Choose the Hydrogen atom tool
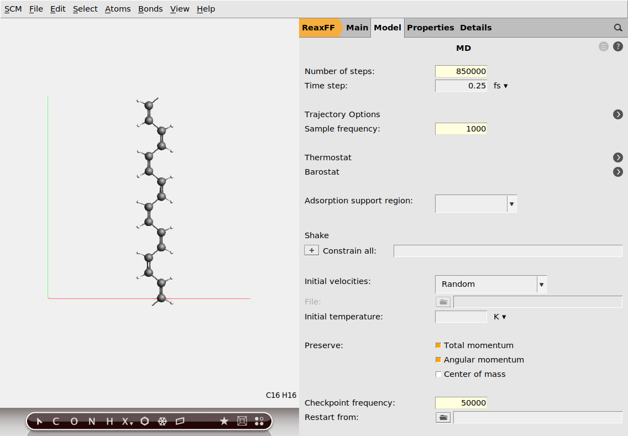This screenshot has width=628, height=436. point(109,421)
